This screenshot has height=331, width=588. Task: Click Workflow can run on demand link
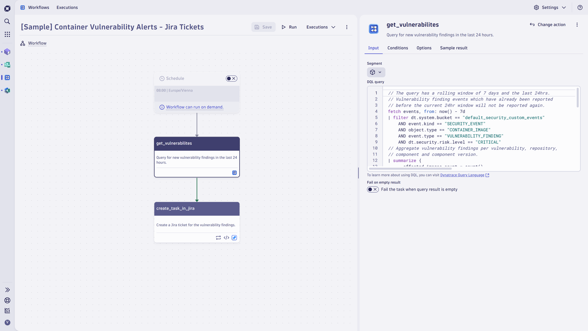[195, 107]
